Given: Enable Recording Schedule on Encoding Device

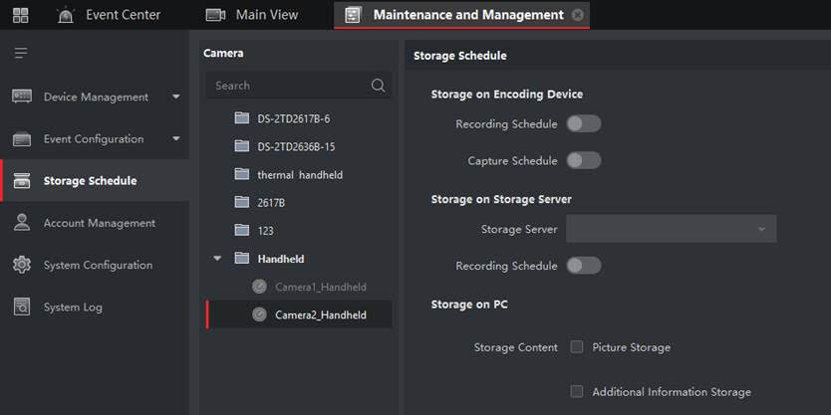Looking at the screenshot, I should 583,124.
